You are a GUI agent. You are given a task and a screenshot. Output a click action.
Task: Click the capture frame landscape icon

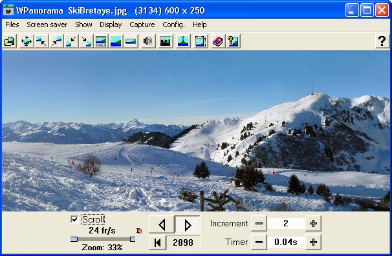pos(201,41)
